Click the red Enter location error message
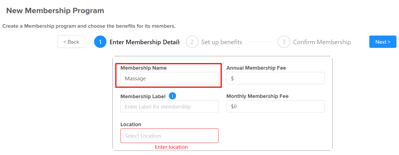Viewport: 399px width, 155px height. tap(171, 147)
